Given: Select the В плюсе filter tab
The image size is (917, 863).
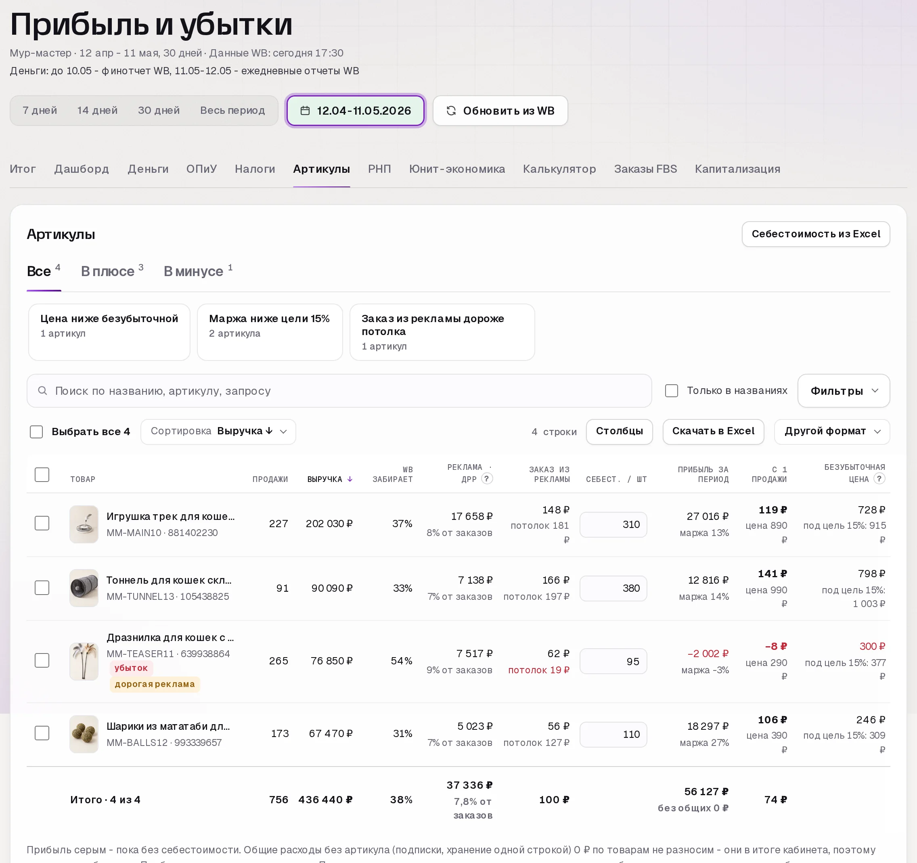Looking at the screenshot, I should (x=112, y=271).
